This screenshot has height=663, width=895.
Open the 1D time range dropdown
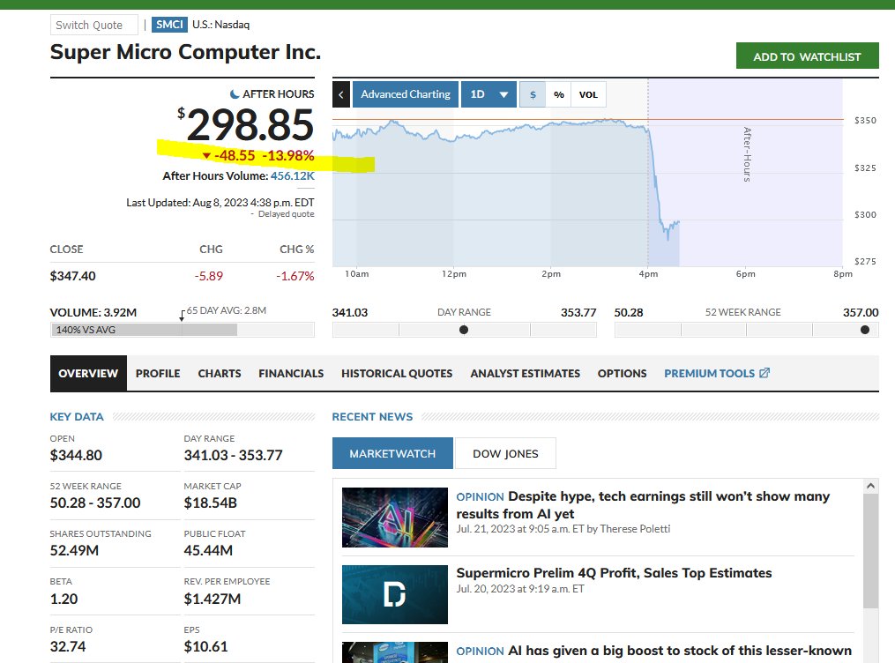(x=489, y=94)
